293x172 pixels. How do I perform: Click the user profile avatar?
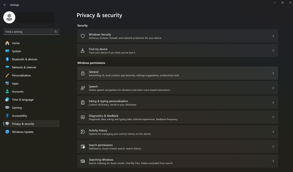[9, 17]
